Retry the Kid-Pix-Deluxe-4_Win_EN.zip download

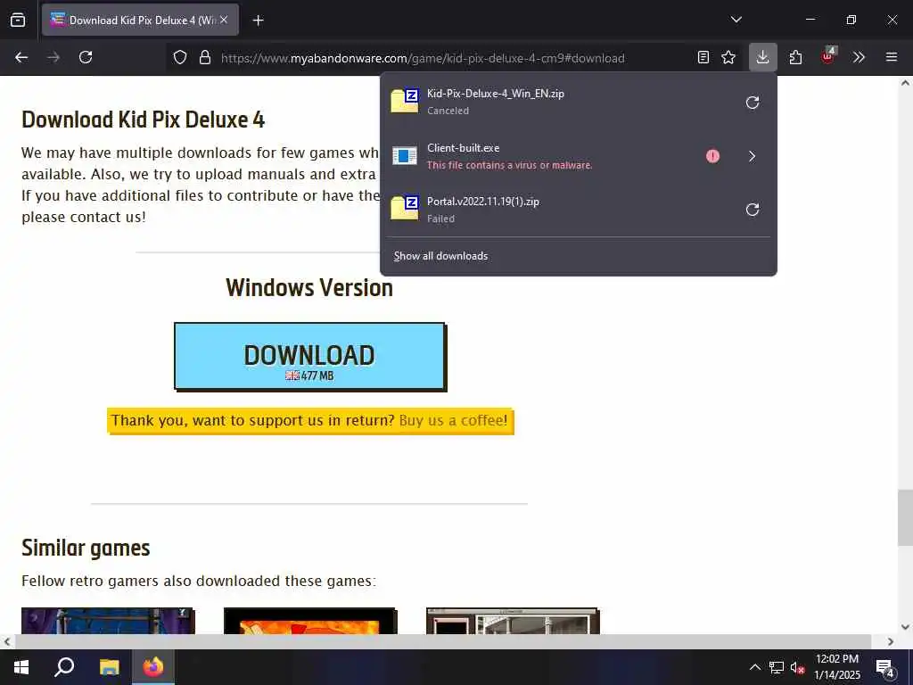pos(753,103)
